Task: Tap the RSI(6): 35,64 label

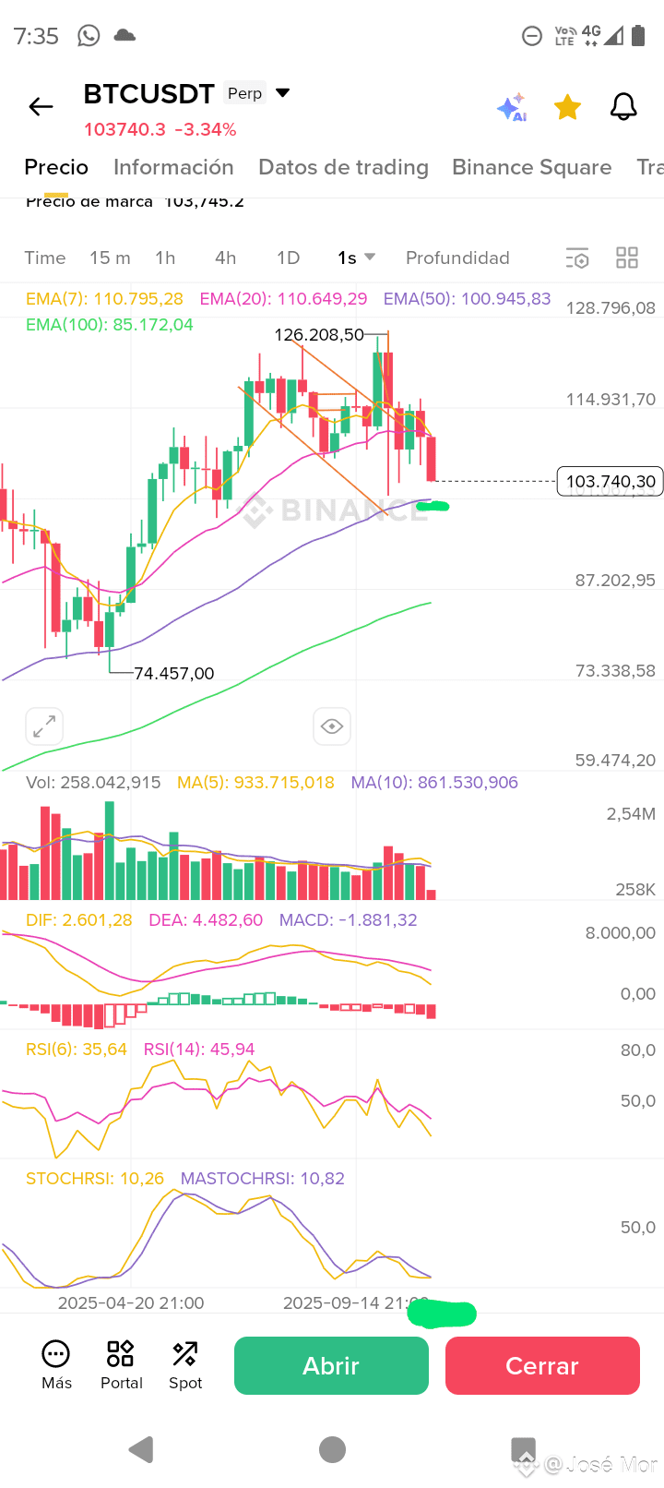Action: coord(77,1050)
